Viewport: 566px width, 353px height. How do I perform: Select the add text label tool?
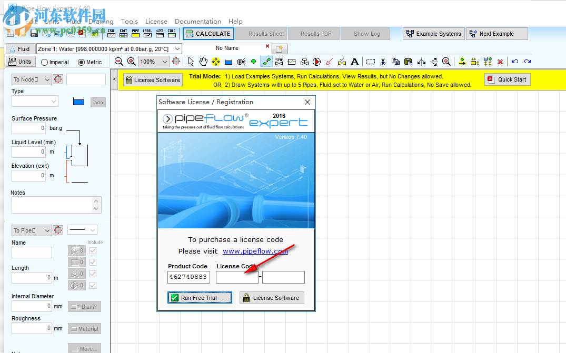[x=355, y=62]
